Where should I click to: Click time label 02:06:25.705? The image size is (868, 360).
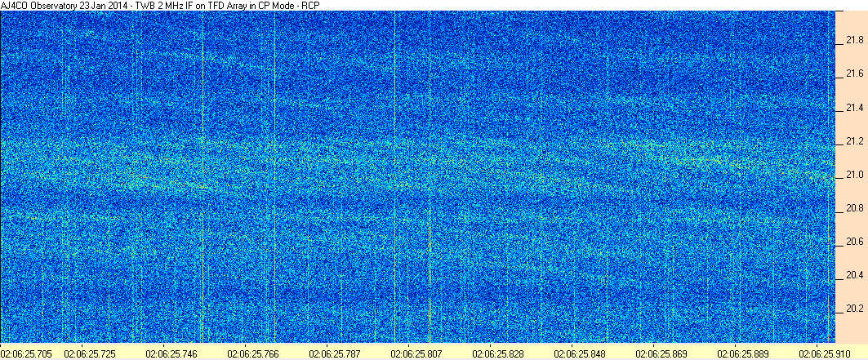27,353
